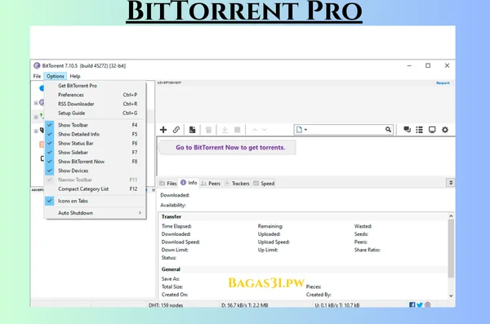Click the info pane vertical scrollbar thumb
Image resolution: width=490 pixels, height=324 pixels.
(x=451, y=248)
